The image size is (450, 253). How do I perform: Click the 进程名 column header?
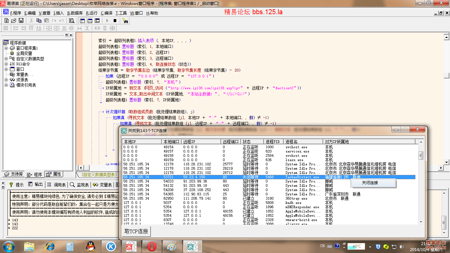pos(303,142)
